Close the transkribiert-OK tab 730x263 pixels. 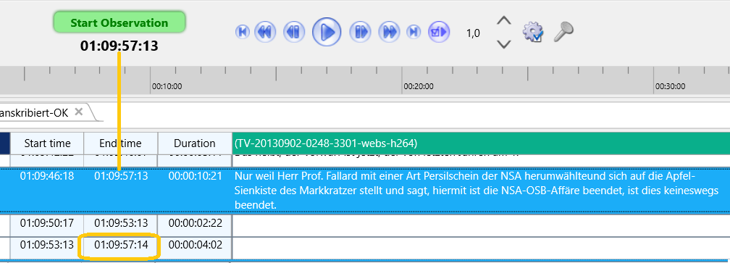click(x=79, y=112)
